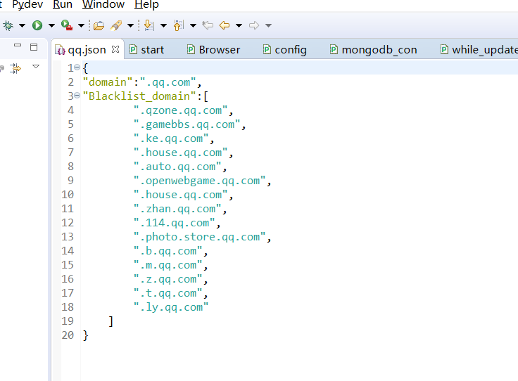Minimize the left side panel
This screenshot has height=381, width=518.
coord(18,45)
